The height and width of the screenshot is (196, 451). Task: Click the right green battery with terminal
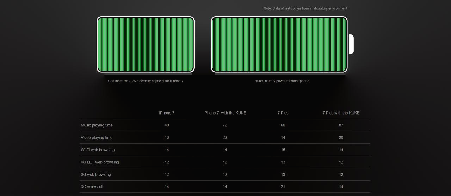tap(282, 44)
